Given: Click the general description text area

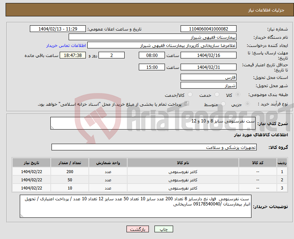Looking at the screenshot, I should [153, 123].
